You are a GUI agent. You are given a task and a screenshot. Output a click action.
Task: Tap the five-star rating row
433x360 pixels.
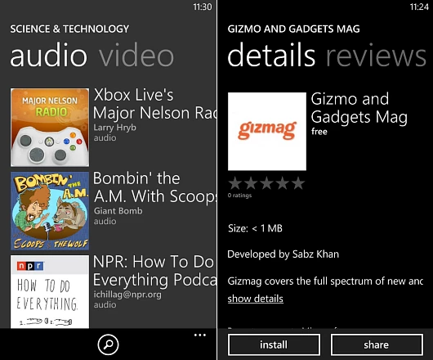[x=267, y=183]
